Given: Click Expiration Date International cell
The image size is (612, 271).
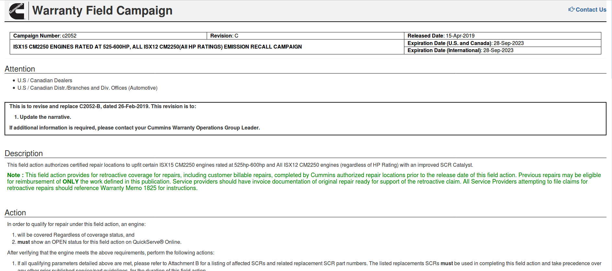Looking at the screenshot, I should 502,51.
